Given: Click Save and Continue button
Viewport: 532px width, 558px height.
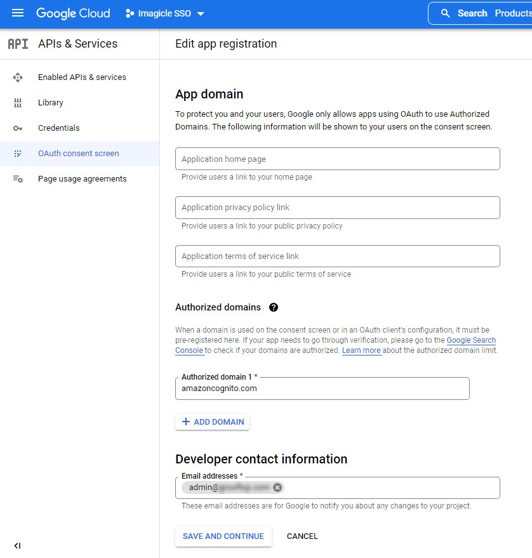Looking at the screenshot, I should (223, 536).
